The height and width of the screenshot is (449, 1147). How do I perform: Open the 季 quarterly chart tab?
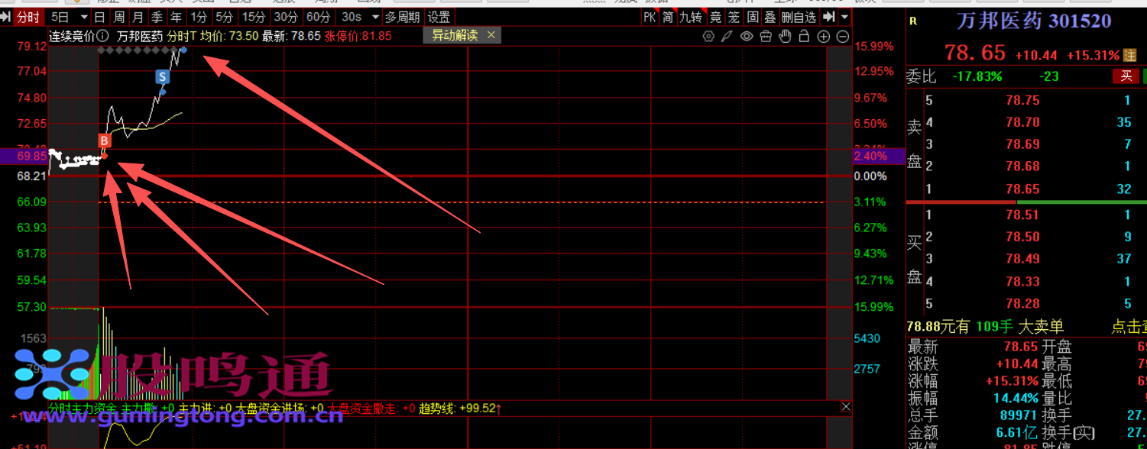coord(157,17)
